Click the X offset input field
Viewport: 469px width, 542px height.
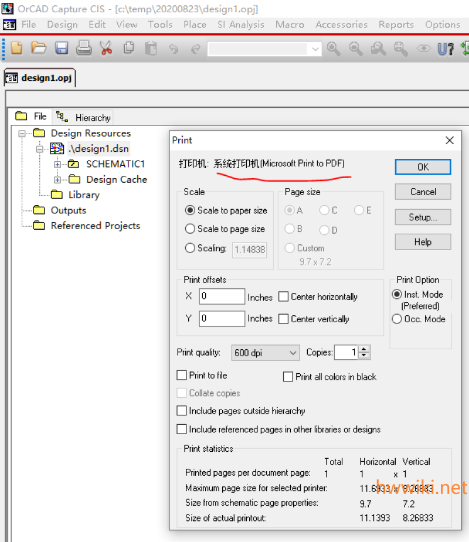point(222,296)
